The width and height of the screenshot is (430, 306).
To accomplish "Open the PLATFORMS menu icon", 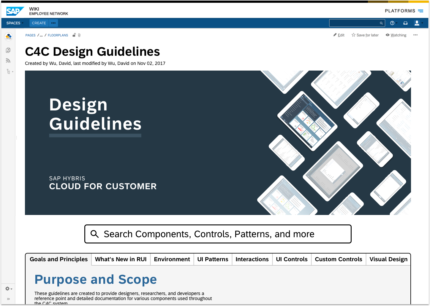I will [x=420, y=11].
